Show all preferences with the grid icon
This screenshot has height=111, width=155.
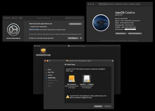[x=21, y=18]
